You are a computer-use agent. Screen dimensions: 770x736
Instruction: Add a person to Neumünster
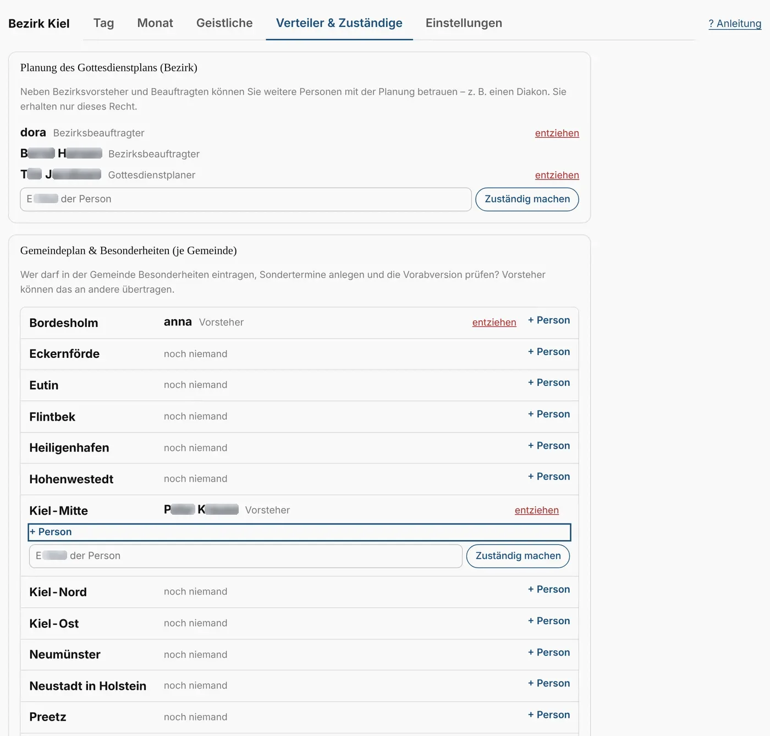pyautogui.click(x=549, y=652)
